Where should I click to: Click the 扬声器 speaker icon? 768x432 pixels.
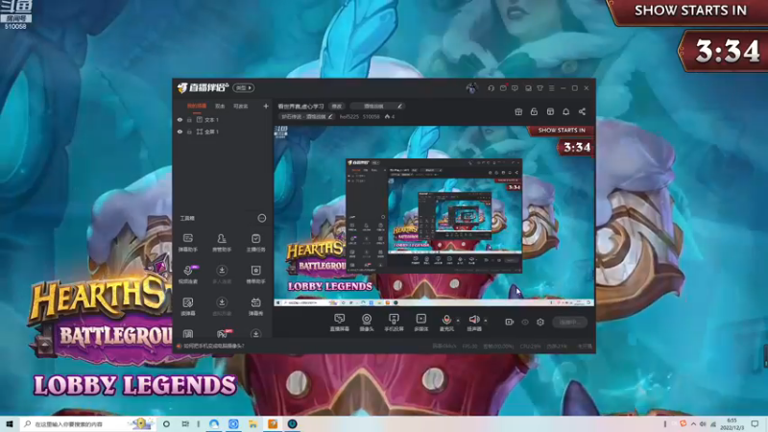coord(473,320)
